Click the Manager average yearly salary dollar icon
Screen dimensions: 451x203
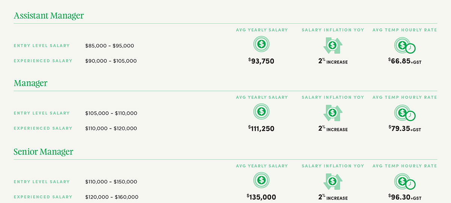point(262,112)
